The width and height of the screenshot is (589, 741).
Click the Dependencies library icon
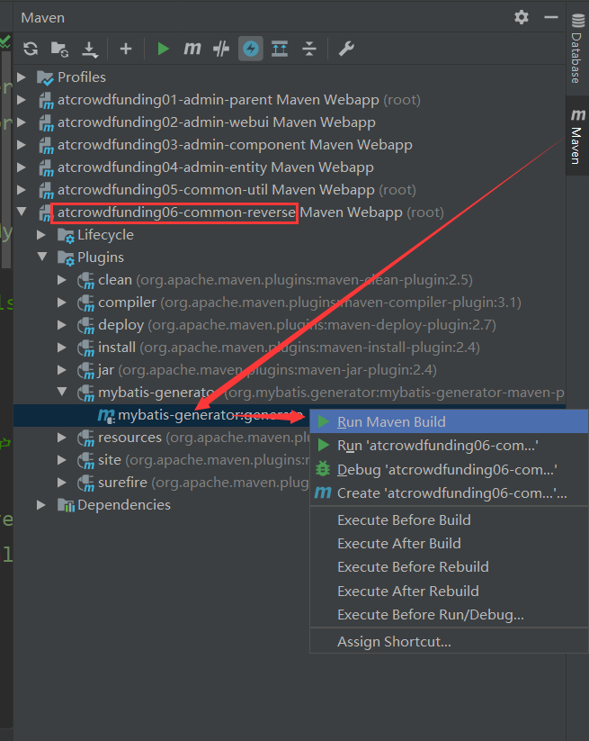pos(66,505)
